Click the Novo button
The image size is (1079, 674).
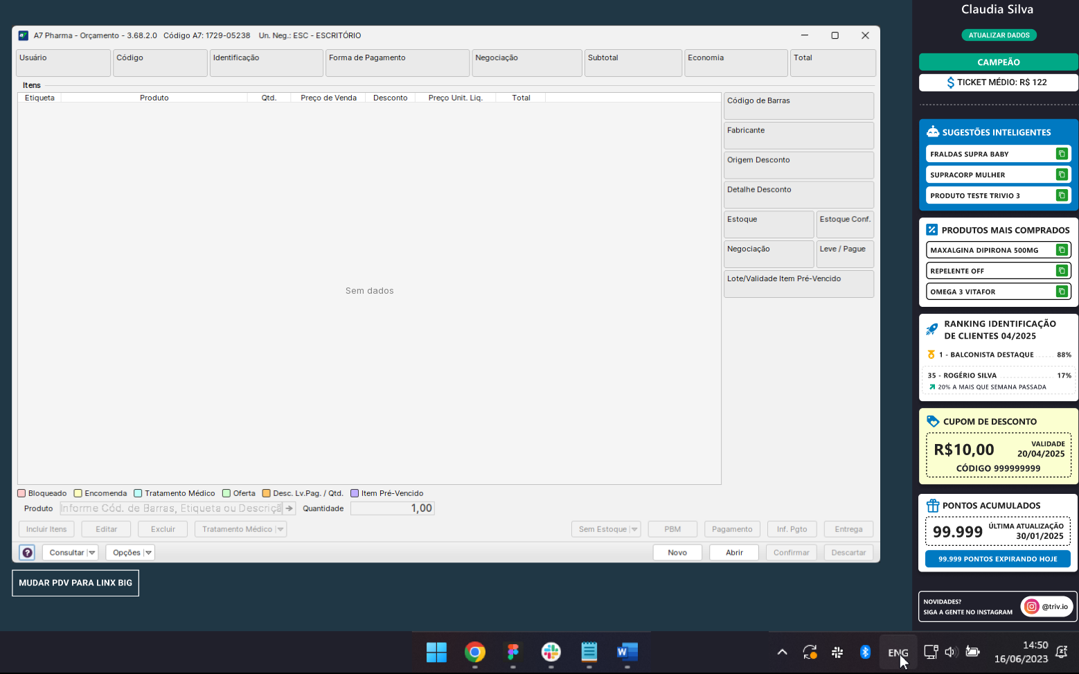[677, 553]
